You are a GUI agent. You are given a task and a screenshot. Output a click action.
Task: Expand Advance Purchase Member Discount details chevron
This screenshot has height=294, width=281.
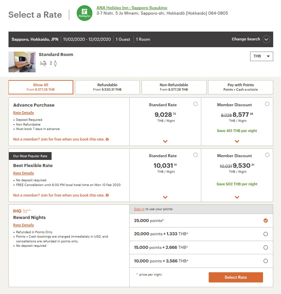[x=237, y=141]
